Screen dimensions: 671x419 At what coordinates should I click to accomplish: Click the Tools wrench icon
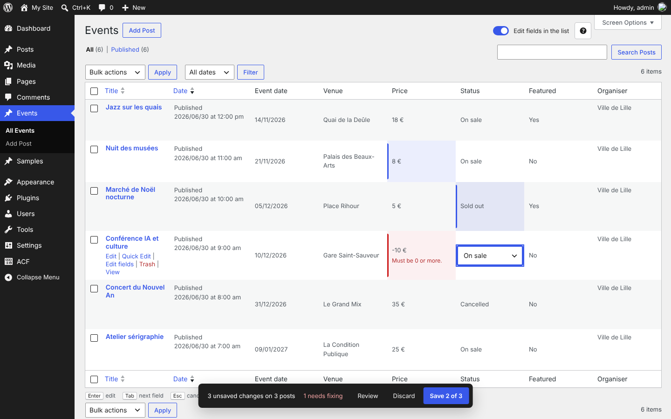point(8,230)
